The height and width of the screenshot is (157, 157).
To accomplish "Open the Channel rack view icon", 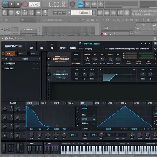I will [x=11, y=13].
